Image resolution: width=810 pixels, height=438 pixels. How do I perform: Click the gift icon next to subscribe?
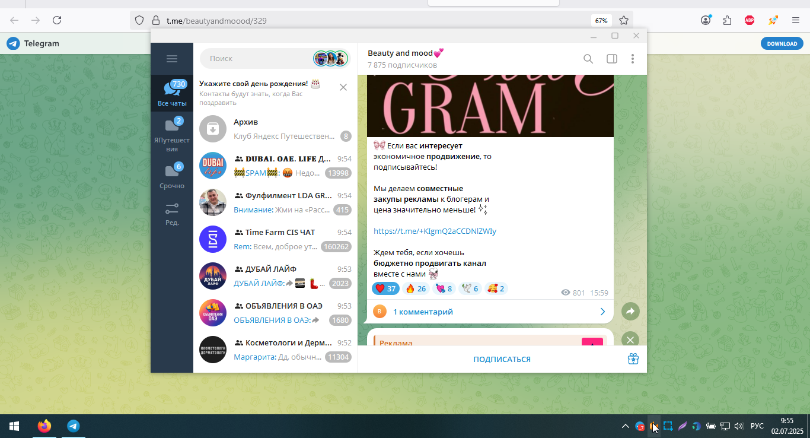tap(633, 358)
